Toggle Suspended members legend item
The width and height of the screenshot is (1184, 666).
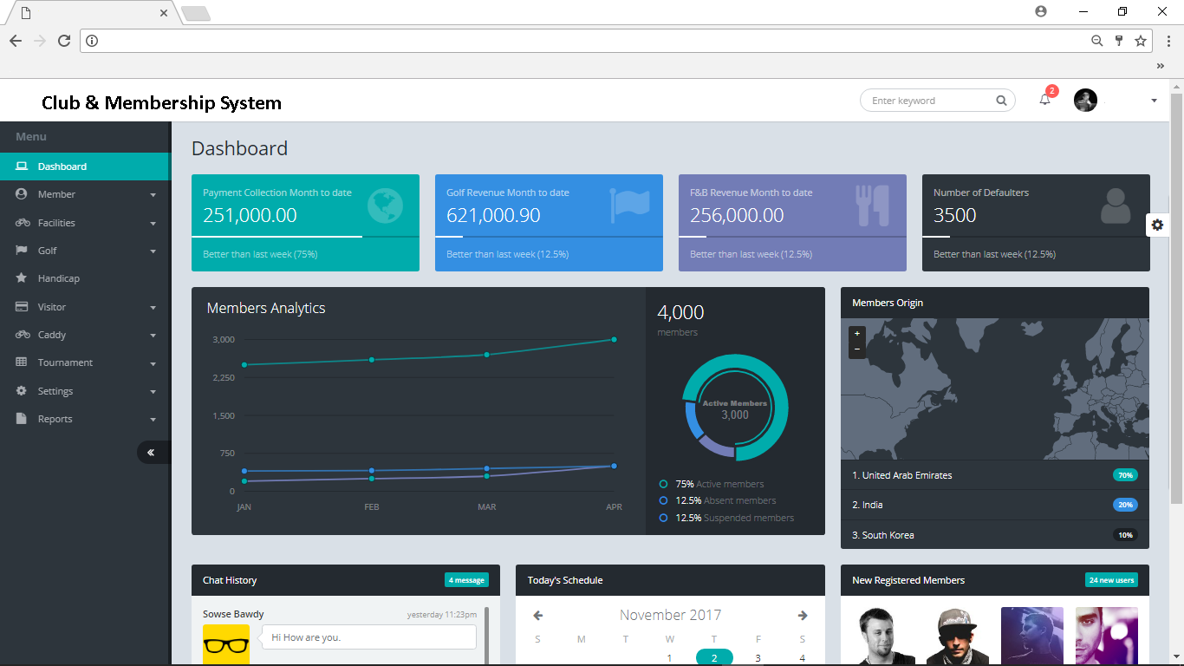[726, 518]
